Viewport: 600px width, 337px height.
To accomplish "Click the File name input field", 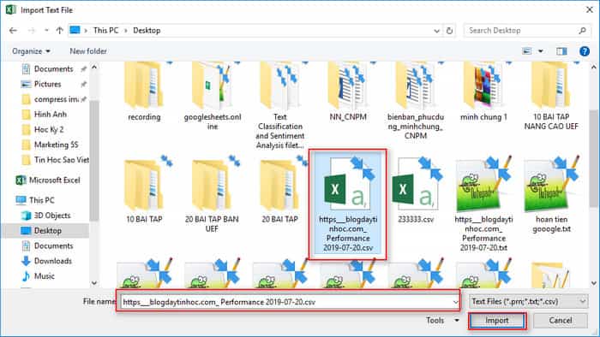I will coord(289,302).
